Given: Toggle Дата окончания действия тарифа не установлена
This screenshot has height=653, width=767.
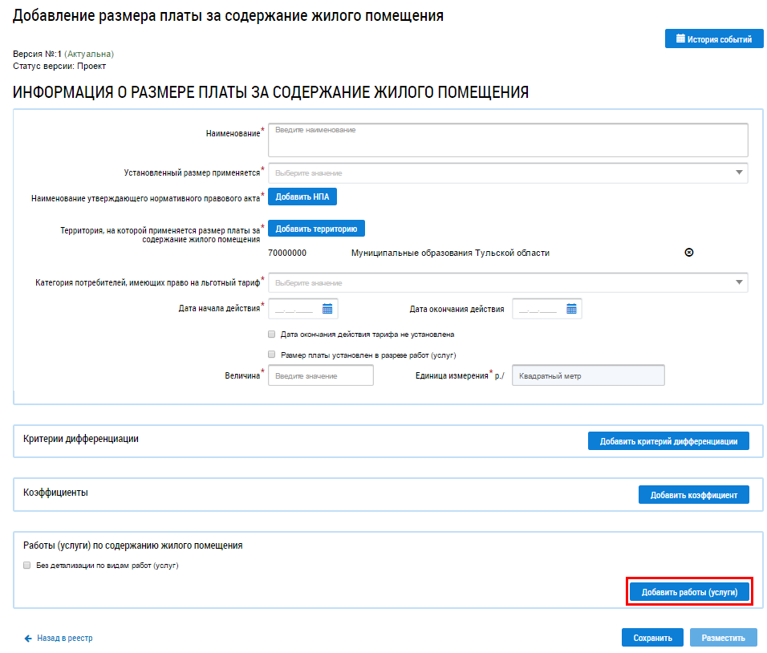Looking at the screenshot, I should coord(271,334).
